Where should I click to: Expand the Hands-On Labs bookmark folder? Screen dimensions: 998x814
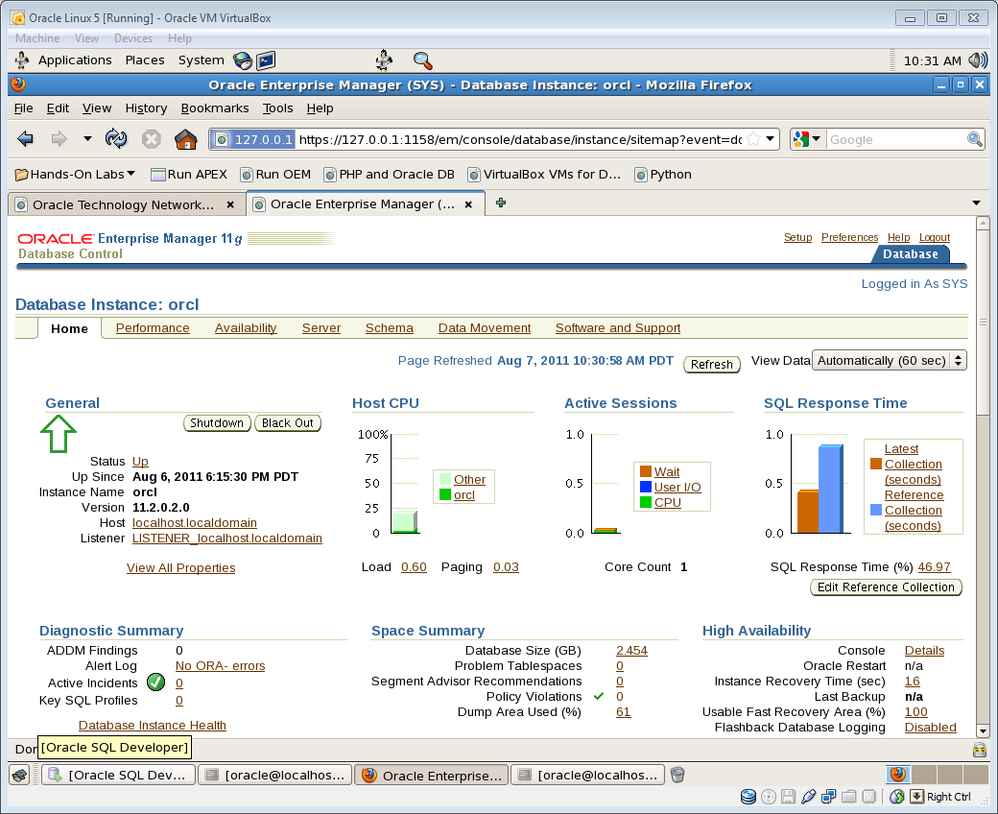(75, 175)
